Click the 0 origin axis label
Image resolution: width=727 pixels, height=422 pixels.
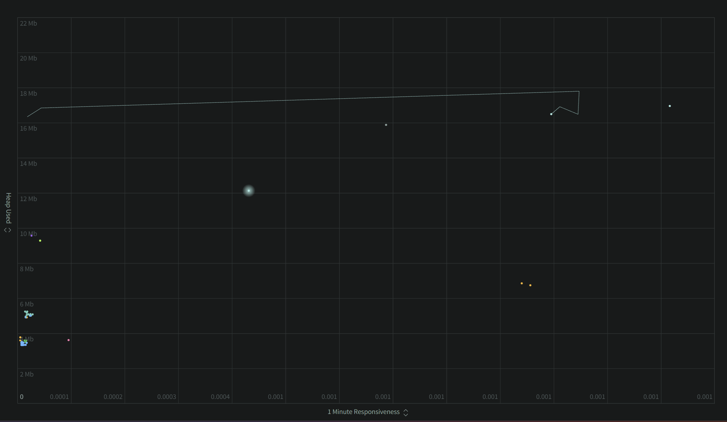[x=22, y=397]
